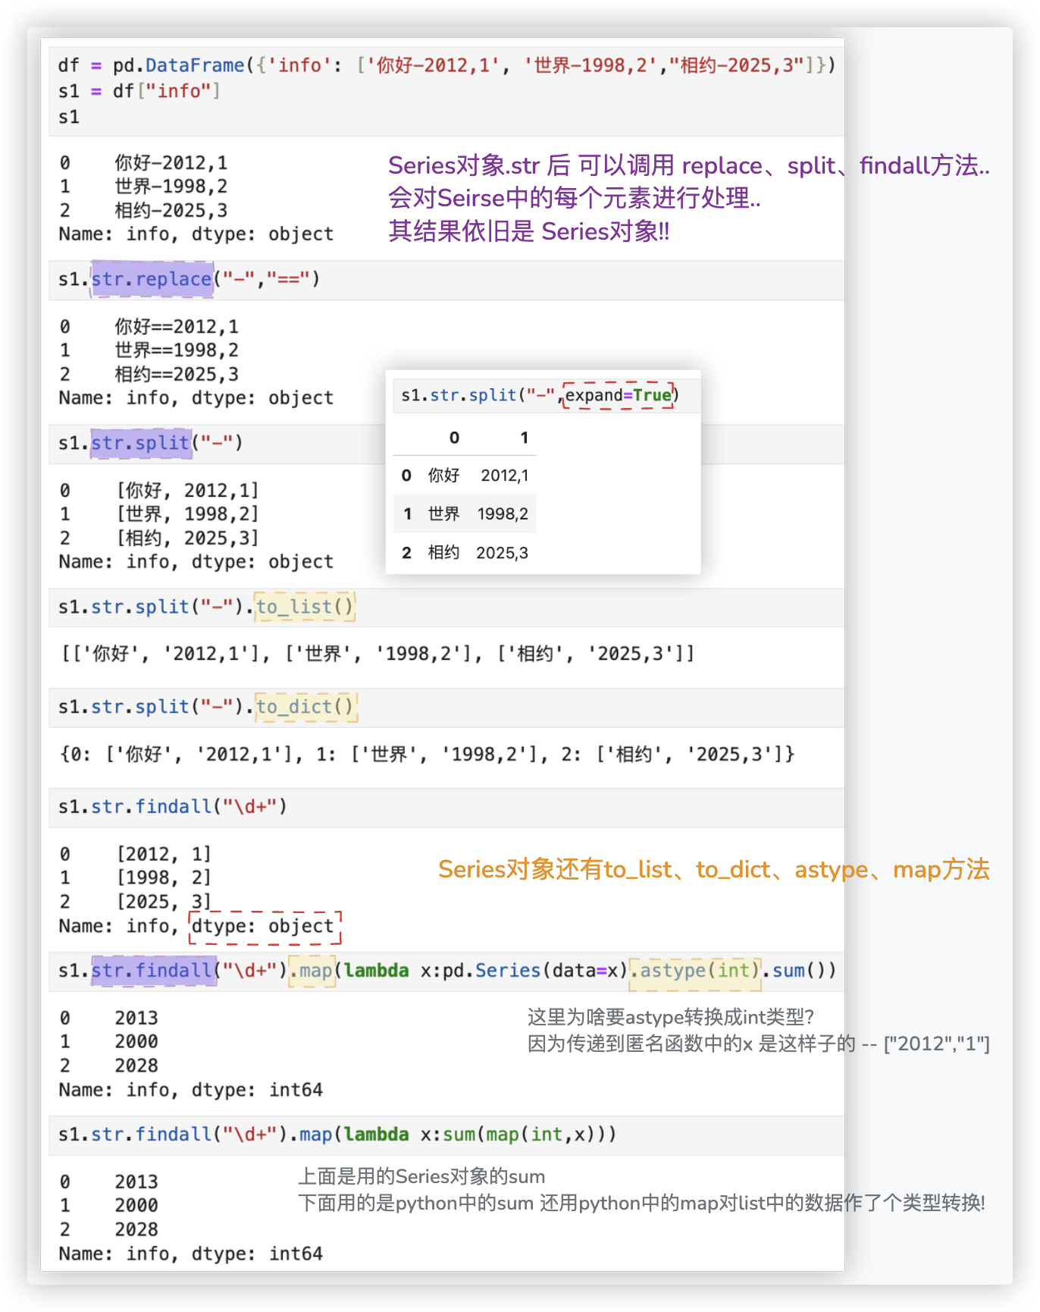Click the orange to_list, to_dict, astype annotation
The image size is (1040, 1312).
(713, 869)
